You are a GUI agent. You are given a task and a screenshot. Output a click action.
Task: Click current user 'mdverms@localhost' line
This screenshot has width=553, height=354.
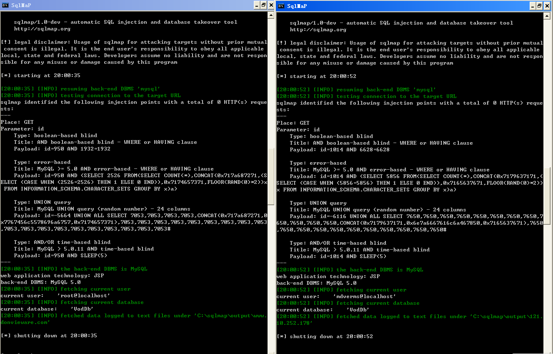(x=336, y=296)
